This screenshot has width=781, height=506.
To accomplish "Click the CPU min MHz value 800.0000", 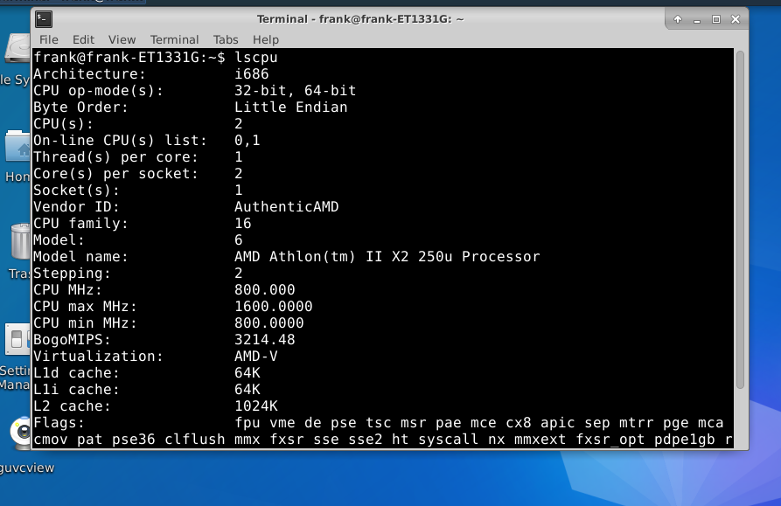I will pos(269,322).
